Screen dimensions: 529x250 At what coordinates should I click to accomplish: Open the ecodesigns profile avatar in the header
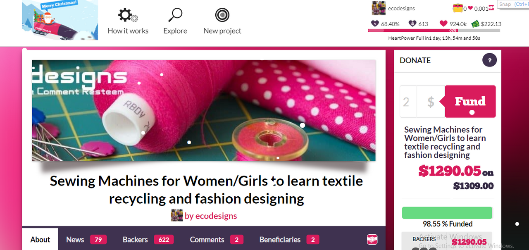click(x=379, y=8)
